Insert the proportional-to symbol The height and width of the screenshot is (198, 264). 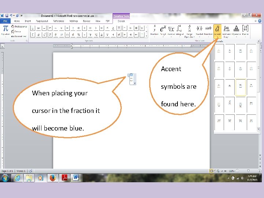(x=78, y=28)
